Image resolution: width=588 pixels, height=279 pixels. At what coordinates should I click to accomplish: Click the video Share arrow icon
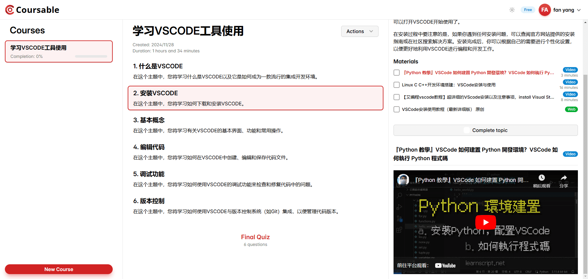tap(563, 178)
